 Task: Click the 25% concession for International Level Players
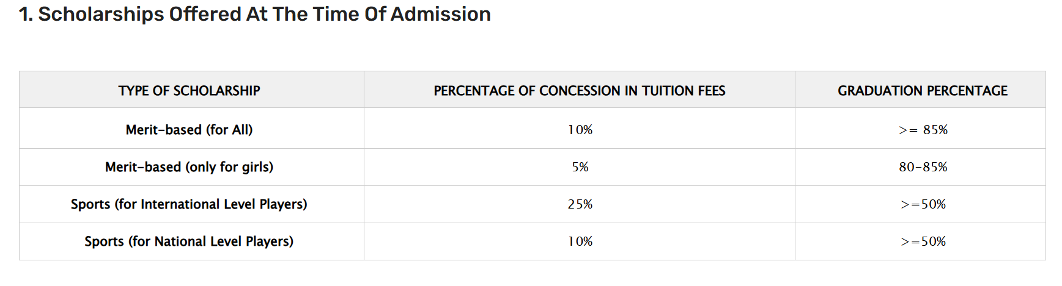tap(580, 204)
